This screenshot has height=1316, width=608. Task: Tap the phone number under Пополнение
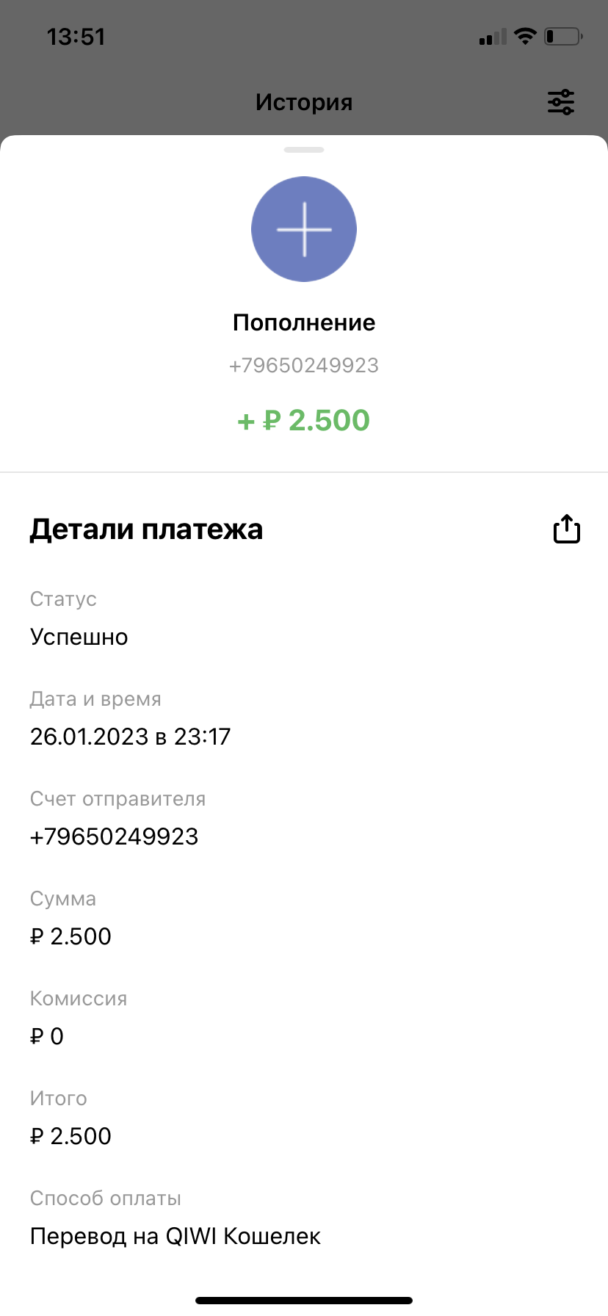pos(304,366)
